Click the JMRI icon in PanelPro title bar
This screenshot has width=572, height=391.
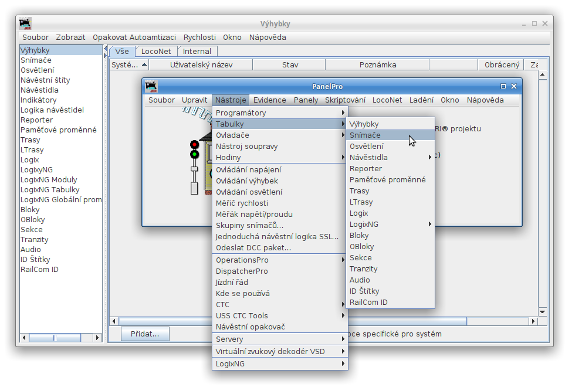(x=151, y=86)
